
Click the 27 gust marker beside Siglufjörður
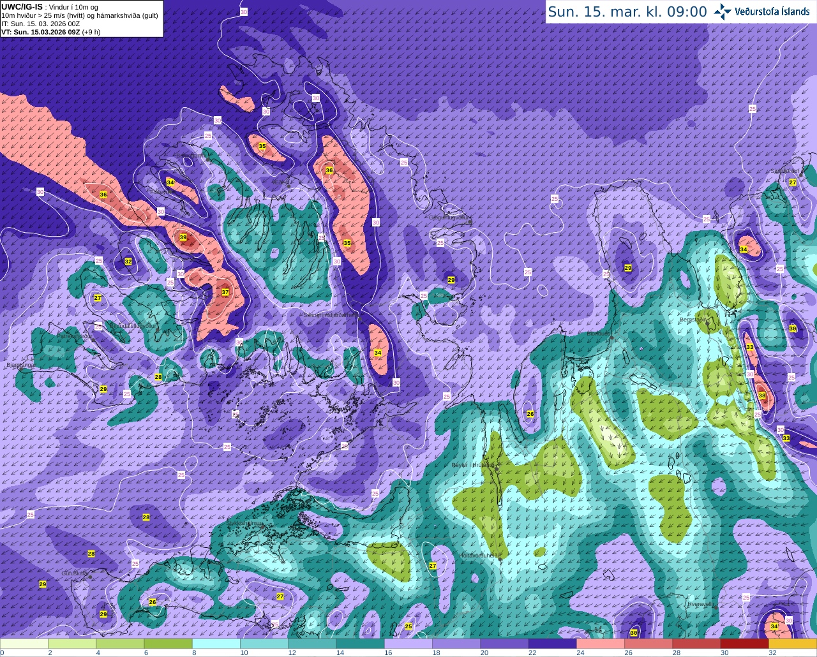pos(793,182)
